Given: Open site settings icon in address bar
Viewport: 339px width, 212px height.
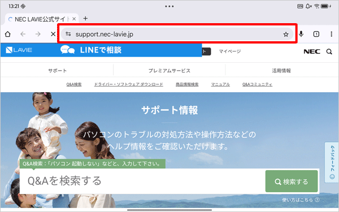Looking at the screenshot, I should tap(68, 34).
